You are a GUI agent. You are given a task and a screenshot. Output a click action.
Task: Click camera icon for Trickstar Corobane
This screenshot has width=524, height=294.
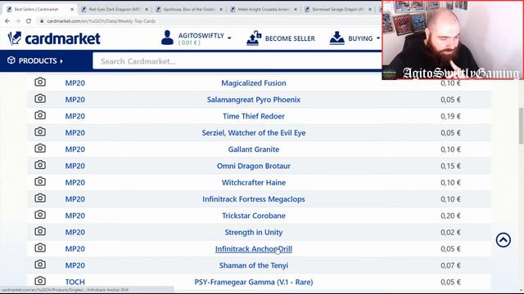pos(40,215)
